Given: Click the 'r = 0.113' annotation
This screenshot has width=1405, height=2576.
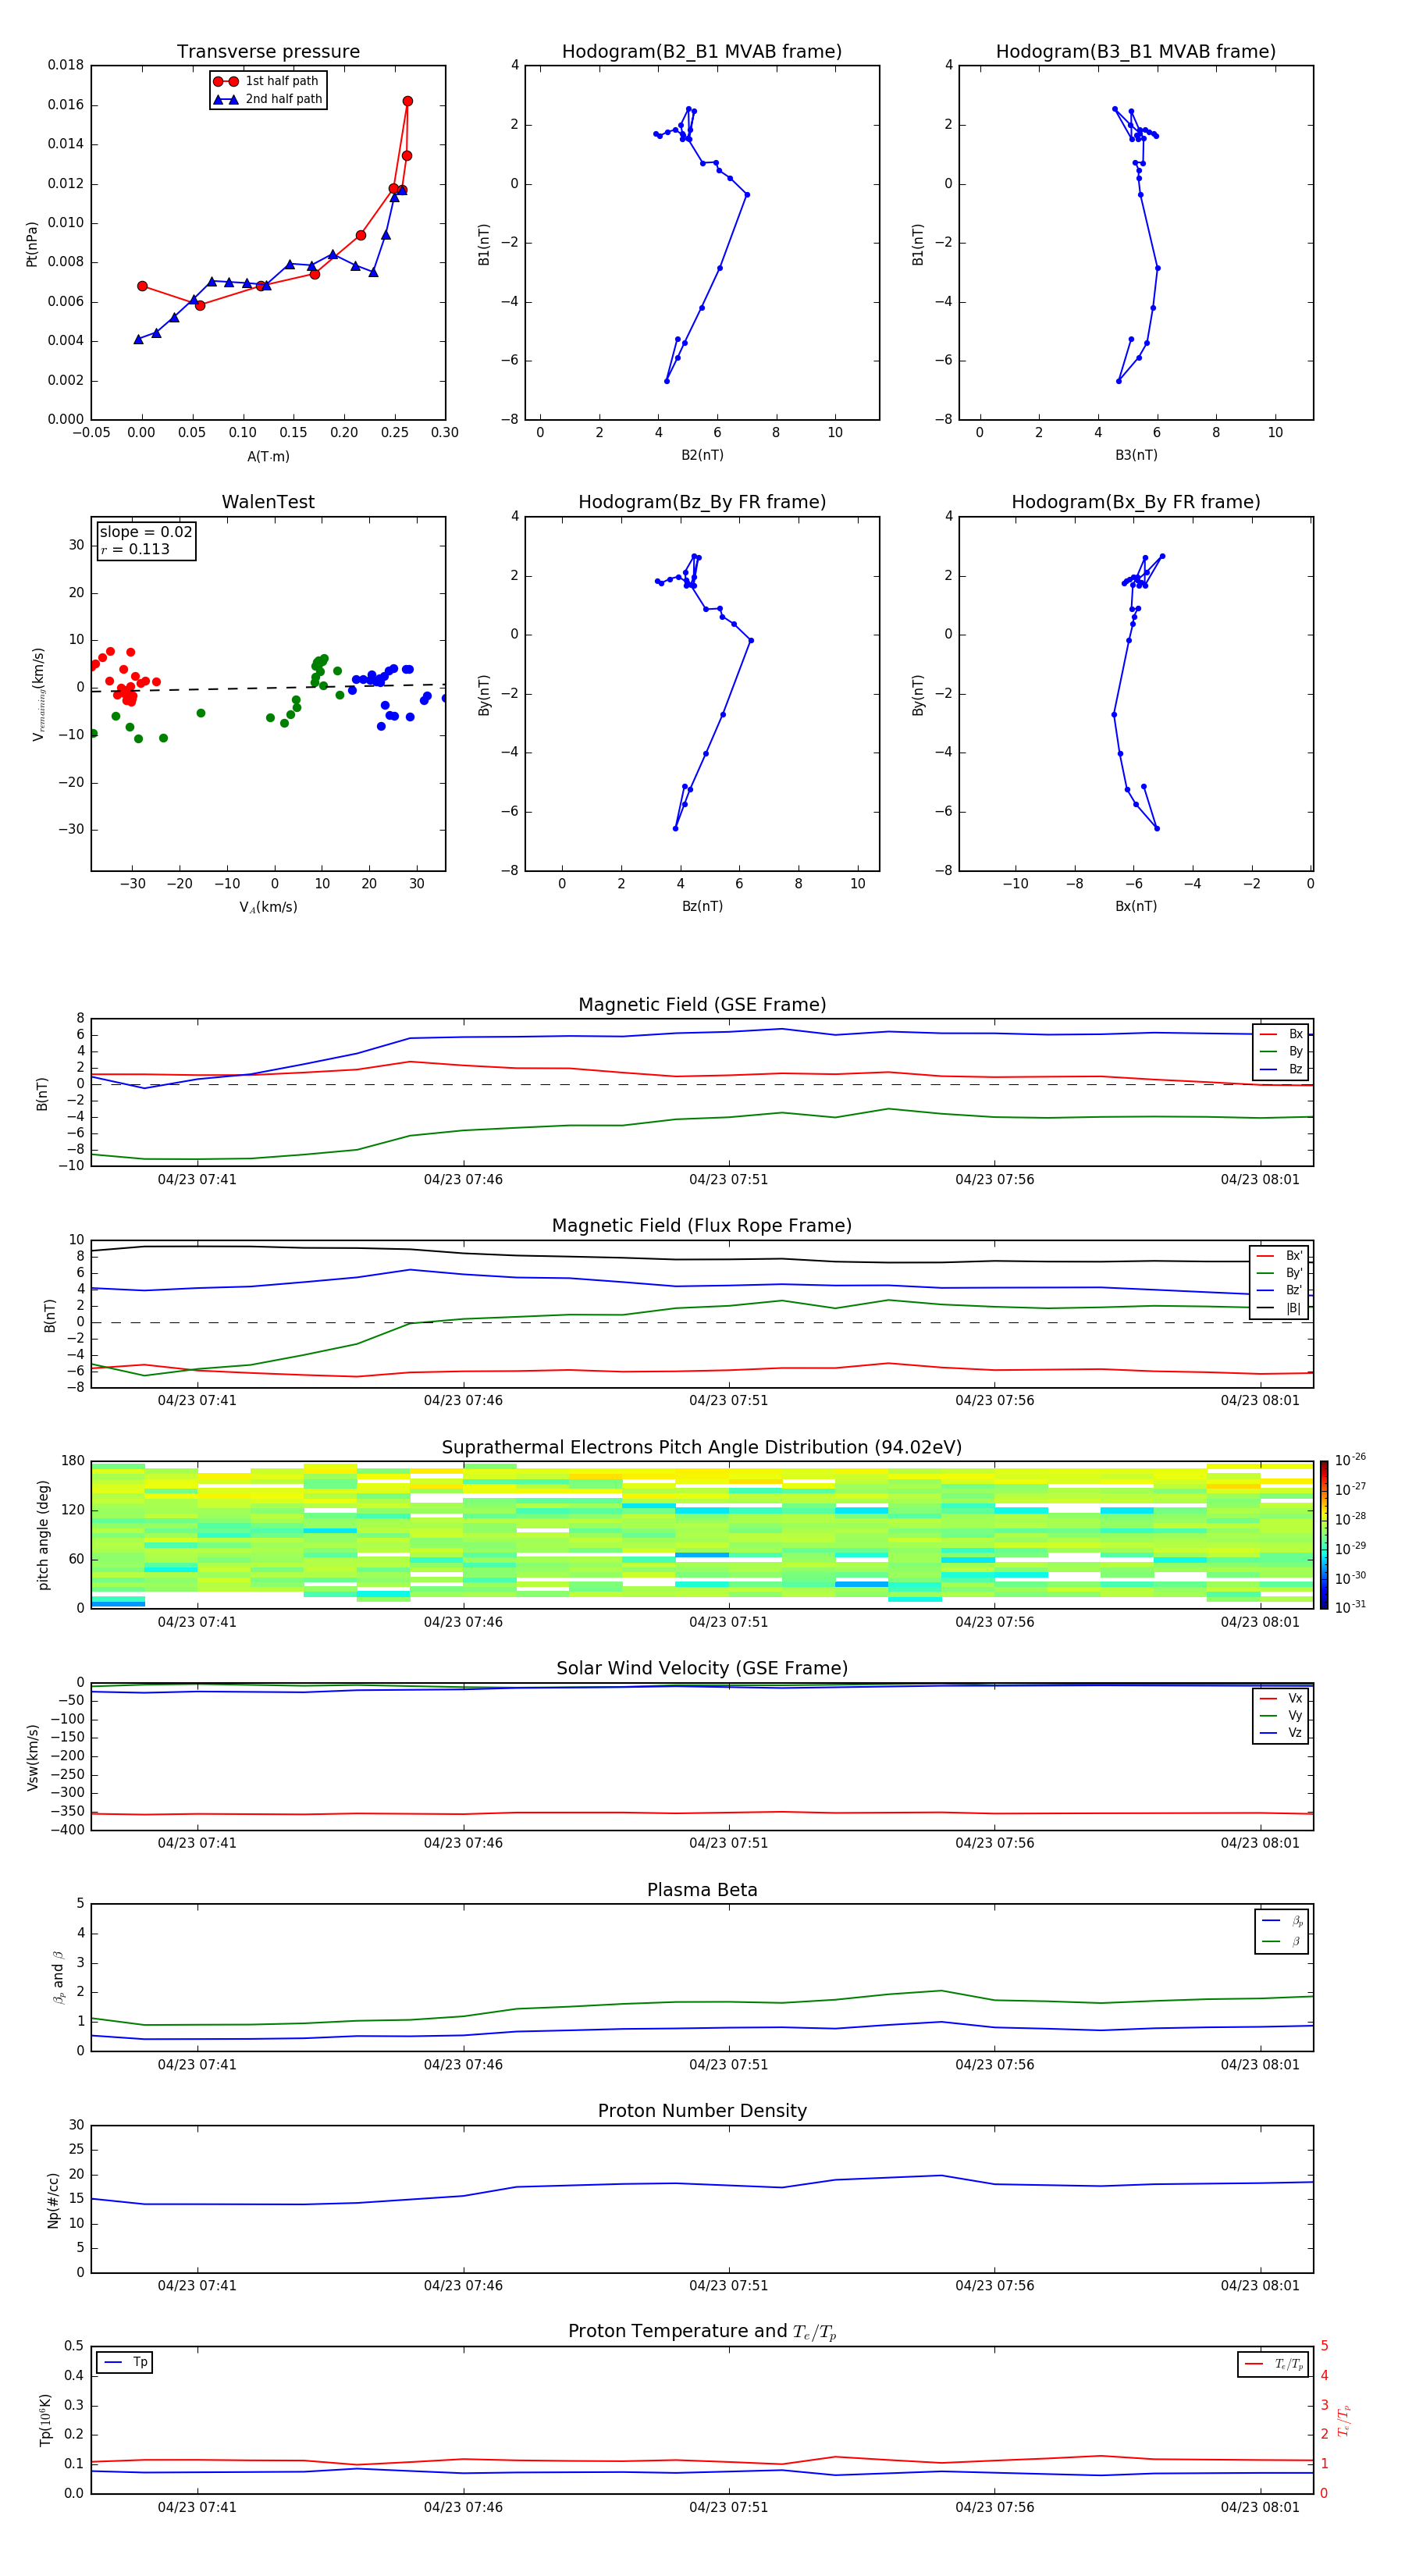Looking at the screenshot, I should click(x=135, y=549).
